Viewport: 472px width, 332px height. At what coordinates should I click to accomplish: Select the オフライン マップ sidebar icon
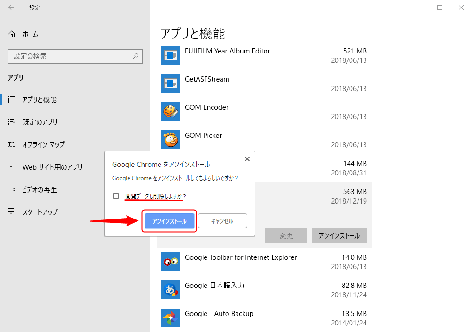click(x=11, y=144)
